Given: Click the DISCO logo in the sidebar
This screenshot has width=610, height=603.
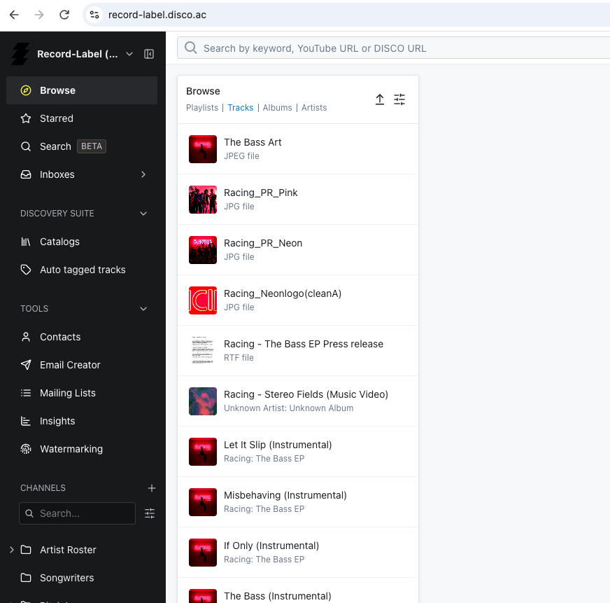Looking at the screenshot, I should (20, 54).
